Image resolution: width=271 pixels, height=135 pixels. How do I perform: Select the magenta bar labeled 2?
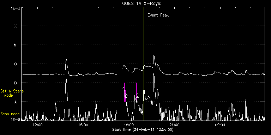137,92
